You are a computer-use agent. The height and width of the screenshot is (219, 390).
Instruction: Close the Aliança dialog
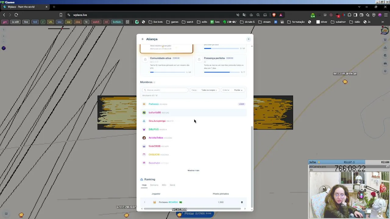point(248,39)
